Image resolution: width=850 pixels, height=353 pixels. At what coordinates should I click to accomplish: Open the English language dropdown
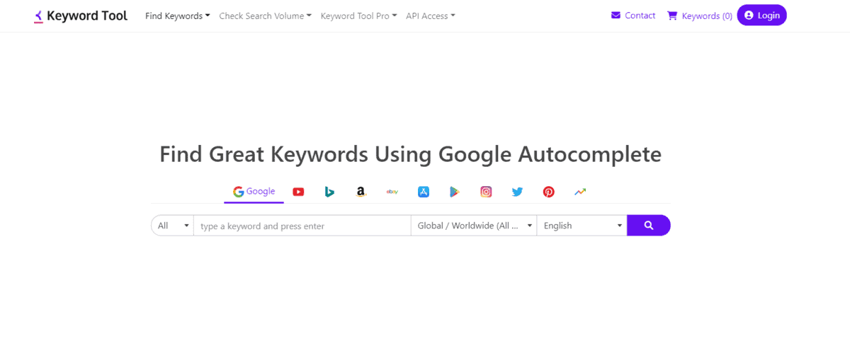click(582, 226)
